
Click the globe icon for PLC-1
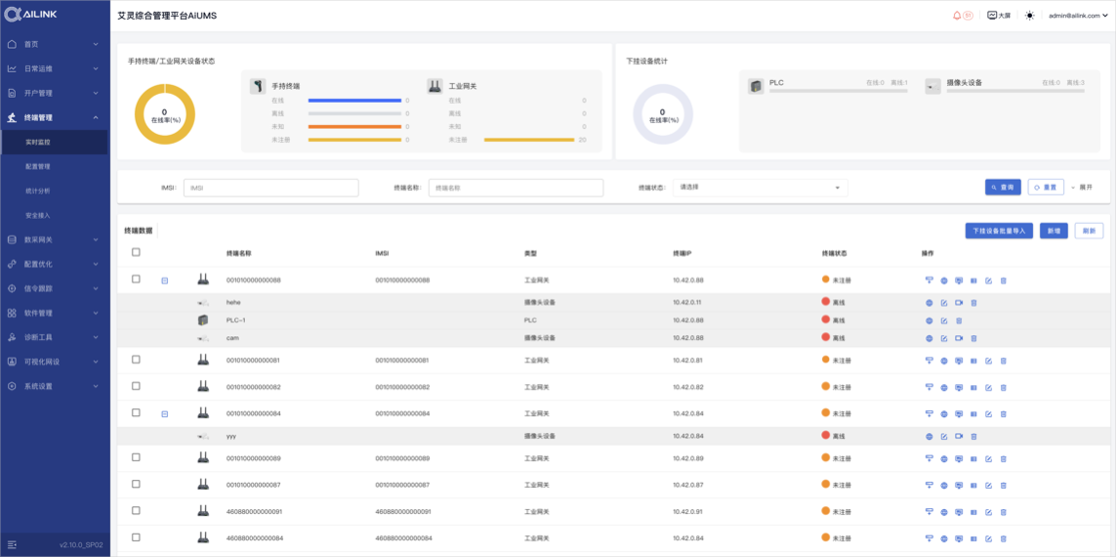[929, 321]
